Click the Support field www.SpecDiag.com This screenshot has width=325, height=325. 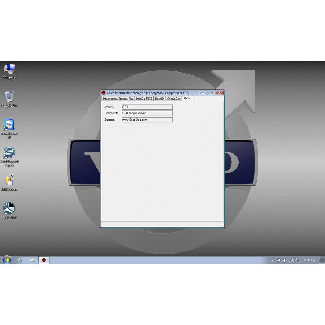click(x=147, y=120)
